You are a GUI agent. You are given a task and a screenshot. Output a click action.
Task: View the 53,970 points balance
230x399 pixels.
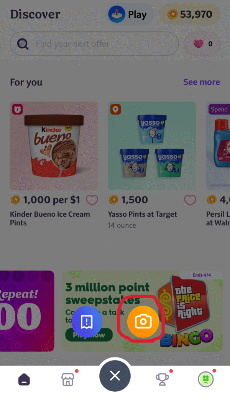click(190, 15)
